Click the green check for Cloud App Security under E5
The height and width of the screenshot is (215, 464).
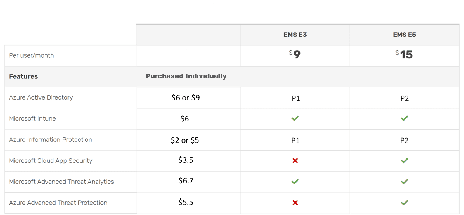(405, 161)
